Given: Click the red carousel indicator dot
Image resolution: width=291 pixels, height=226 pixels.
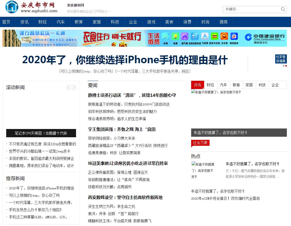Looking at the screenshot, I should (286, 66).
